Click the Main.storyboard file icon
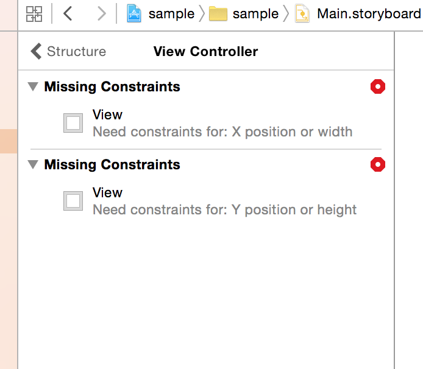The image size is (423, 369). [302, 14]
